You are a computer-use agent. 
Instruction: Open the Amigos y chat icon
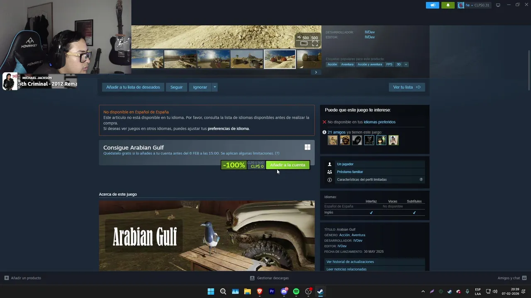pos(524,278)
